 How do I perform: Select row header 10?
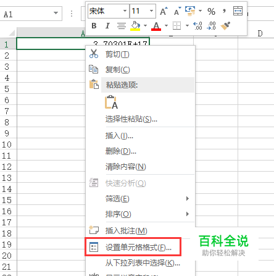(x=8, y=144)
